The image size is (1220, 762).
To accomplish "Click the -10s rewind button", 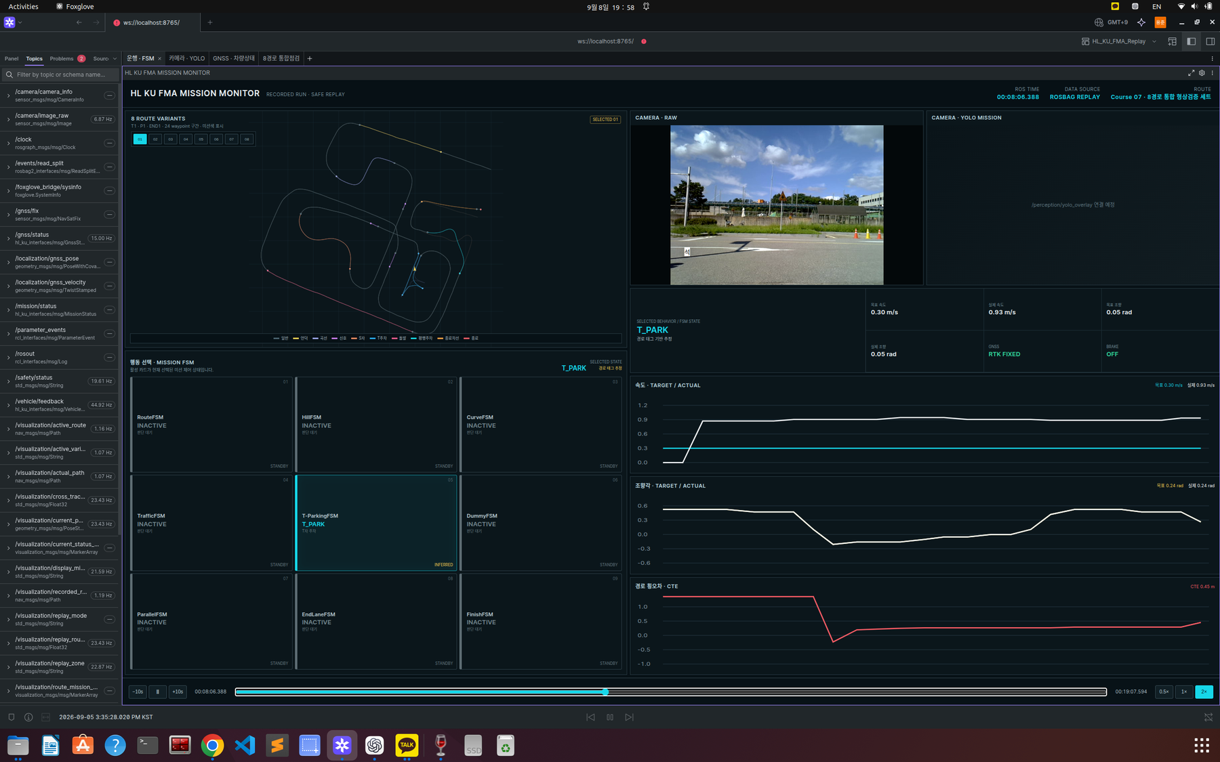I will click(138, 692).
